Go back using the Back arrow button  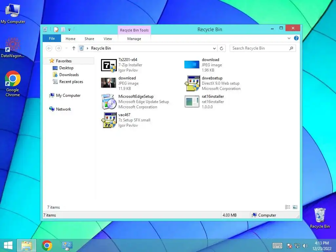pos(49,48)
